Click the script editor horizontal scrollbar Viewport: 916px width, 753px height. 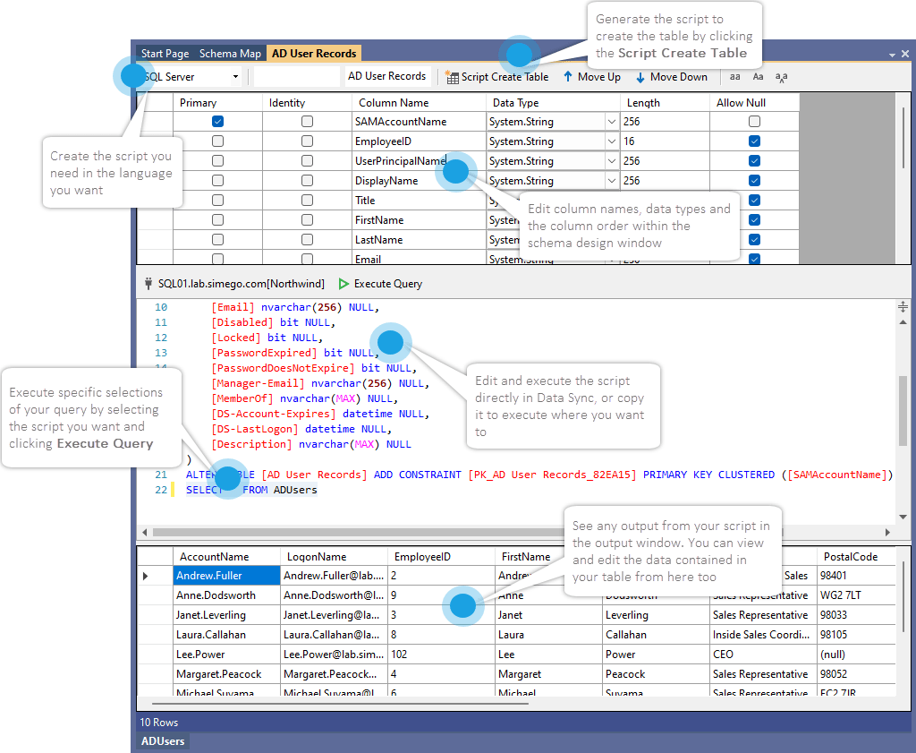[x=467, y=532]
